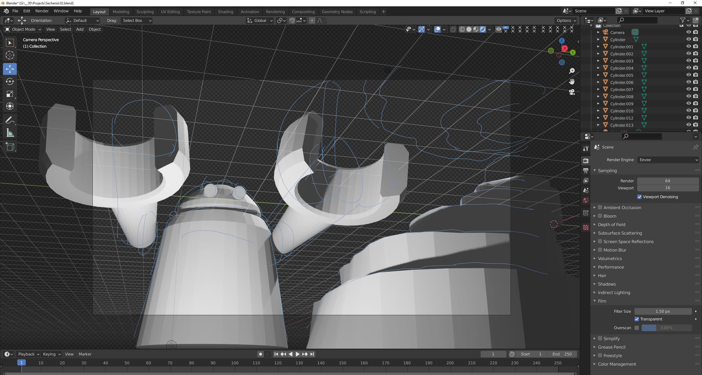702x375 pixels.
Task: Switch to the Geometry Nodes workspace tab
Action: tap(337, 12)
